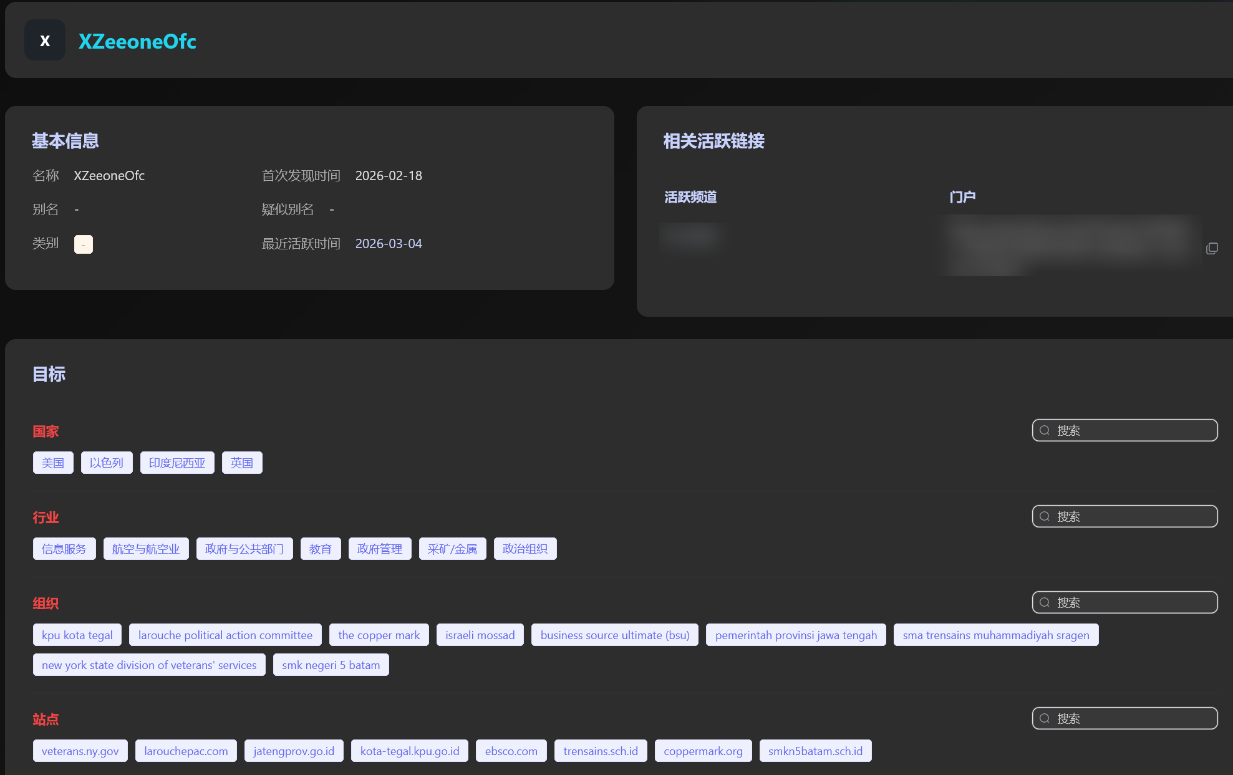Image resolution: width=1233 pixels, height=775 pixels.
Task: Click the the copper mark organization tag
Action: point(379,635)
